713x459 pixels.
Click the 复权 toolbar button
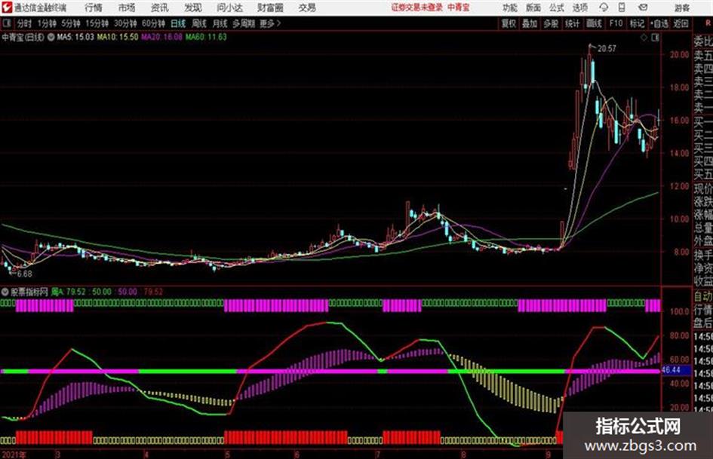pos(509,23)
